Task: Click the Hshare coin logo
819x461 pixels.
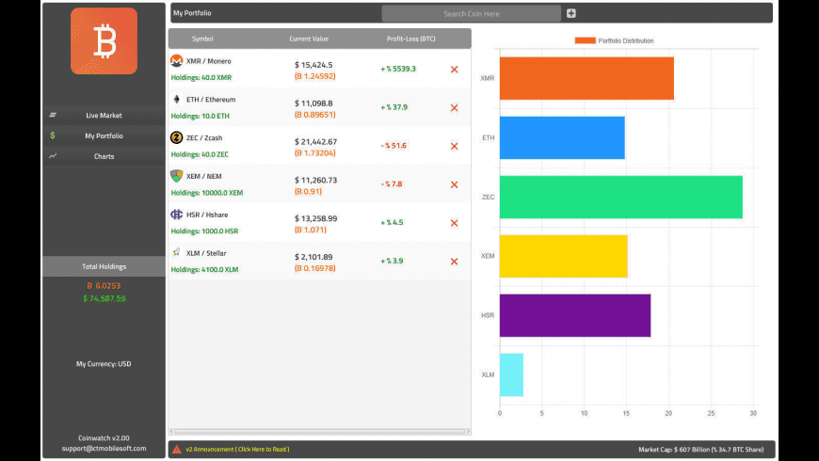Action: click(x=177, y=215)
